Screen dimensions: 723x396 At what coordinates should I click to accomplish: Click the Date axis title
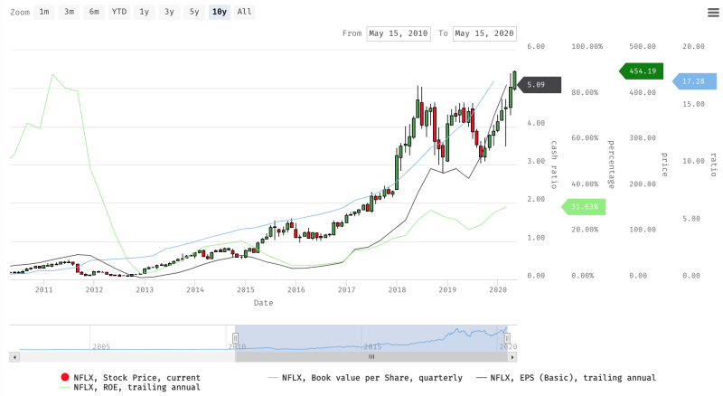pos(263,303)
